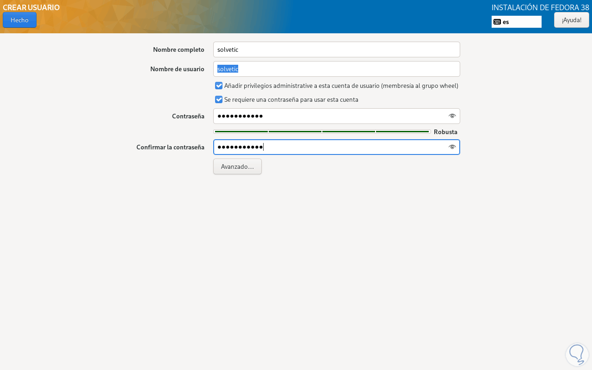Focus the Nombre de usuario field
The width and height of the screenshot is (592, 370).
pos(337,69)
